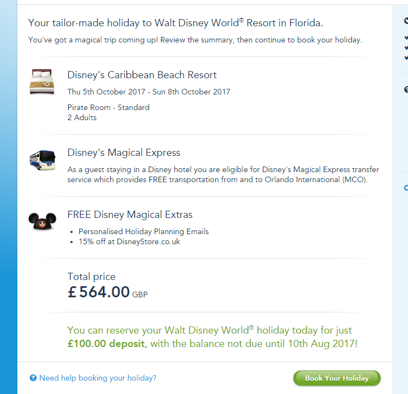Click the Disney's Magical Express heading

click(124, 153)
